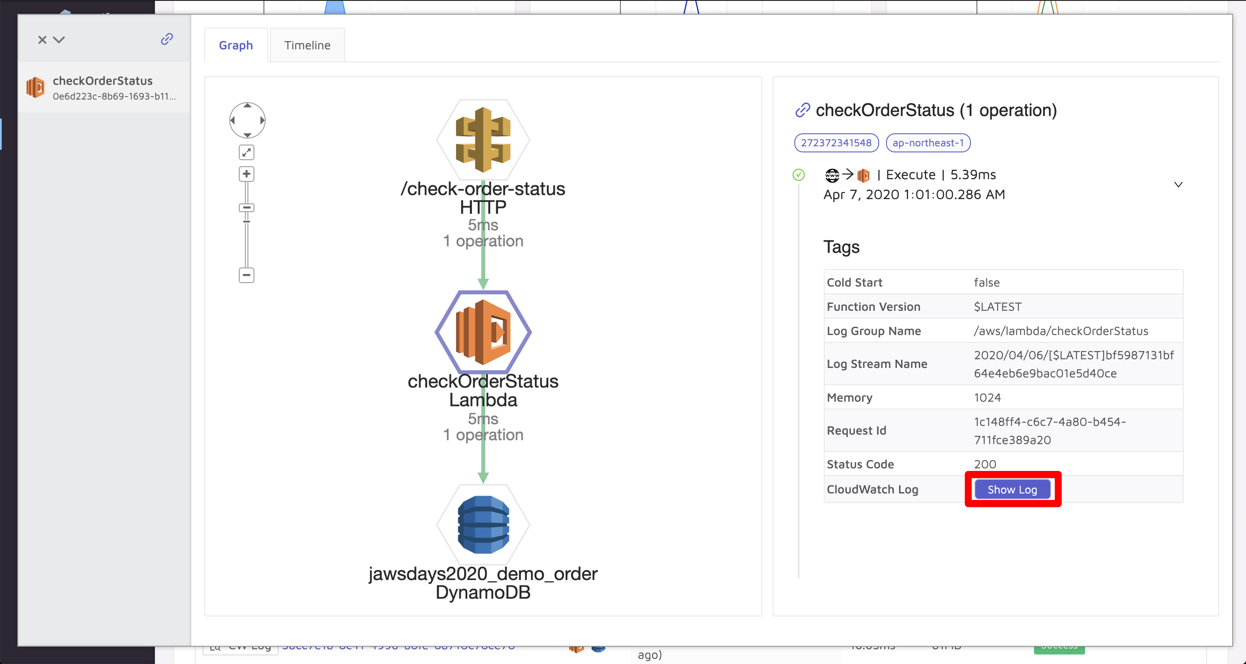The height and width of the screenshot is (664, 1246).
Task: Click Cold Start value false
Action: 987,283
